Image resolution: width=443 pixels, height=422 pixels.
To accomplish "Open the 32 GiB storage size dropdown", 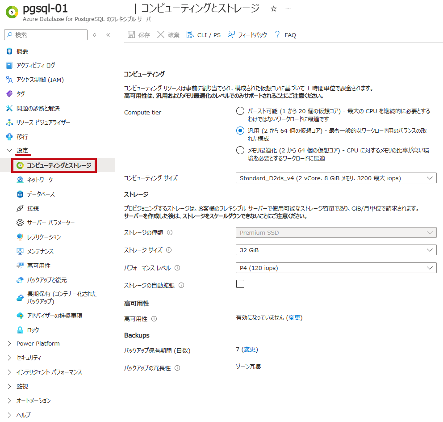I will 336,250.
